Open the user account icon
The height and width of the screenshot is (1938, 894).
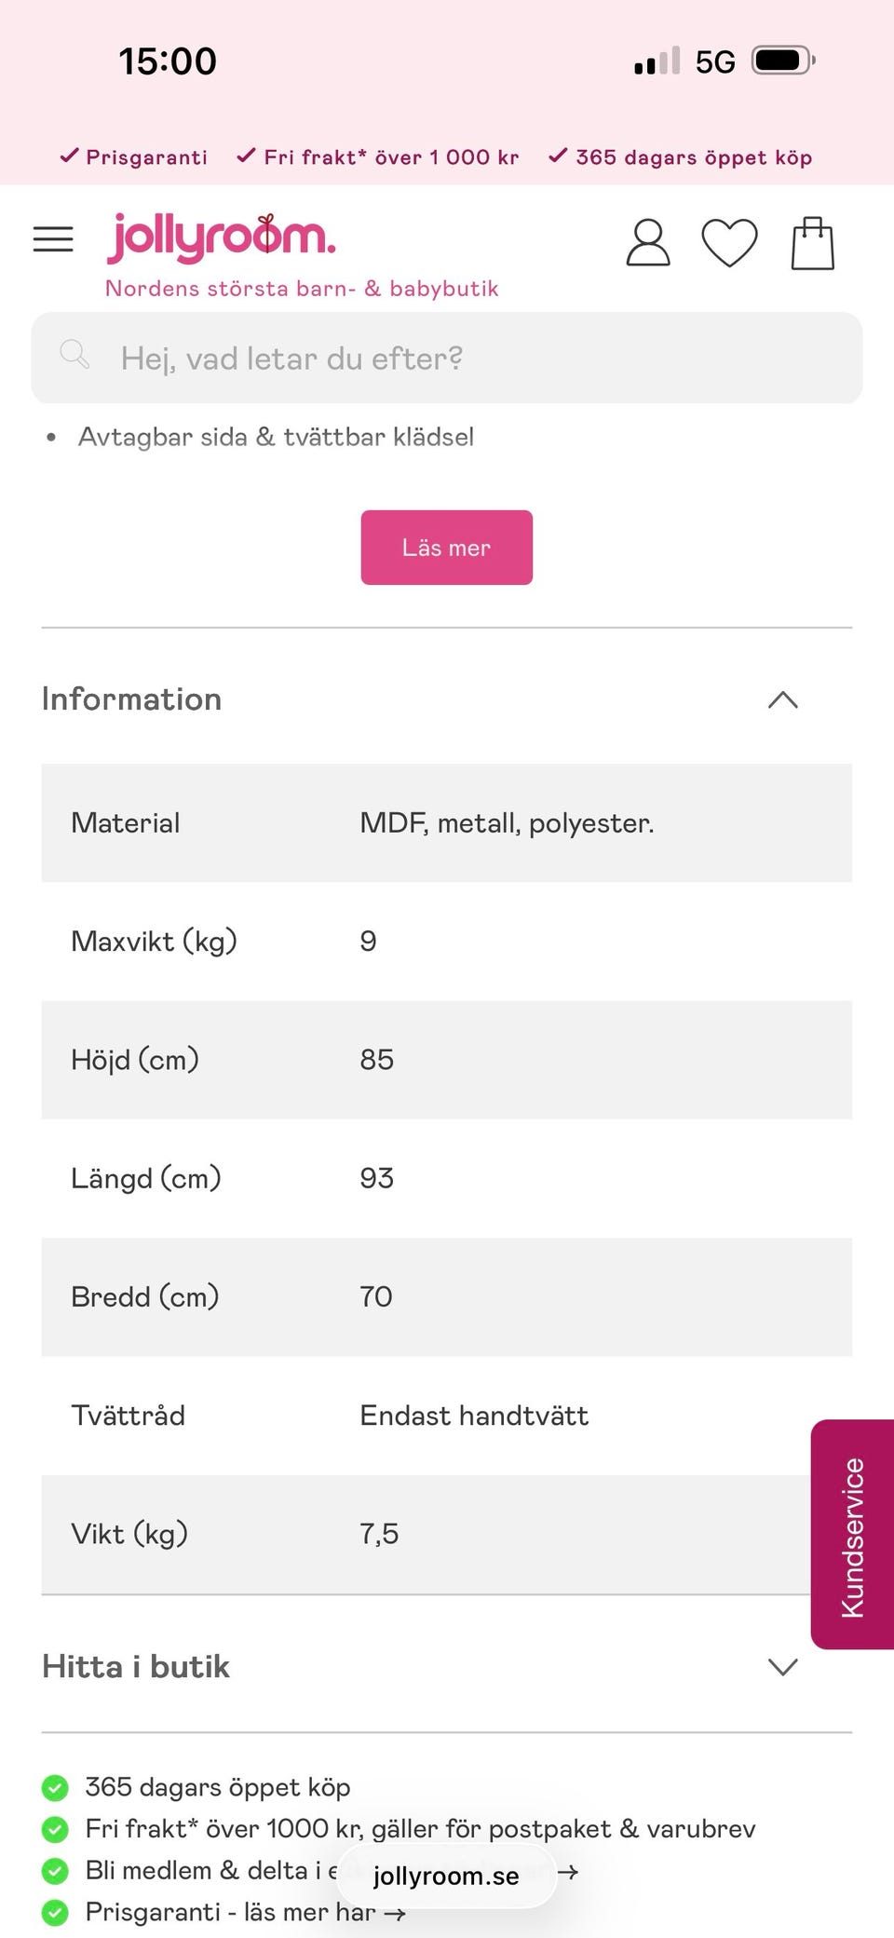coord(648,243)
